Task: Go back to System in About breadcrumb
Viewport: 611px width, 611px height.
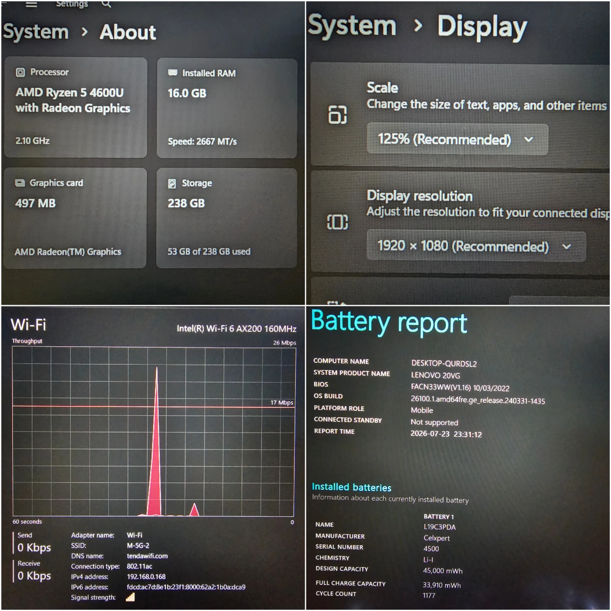Action: pyautogui.click(x=36, y=32)
